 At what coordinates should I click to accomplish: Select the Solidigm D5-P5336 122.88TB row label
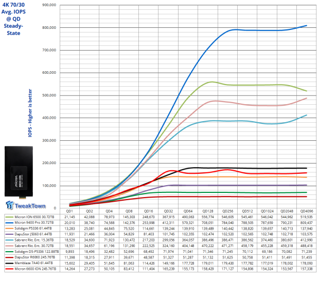pos(37,252)
